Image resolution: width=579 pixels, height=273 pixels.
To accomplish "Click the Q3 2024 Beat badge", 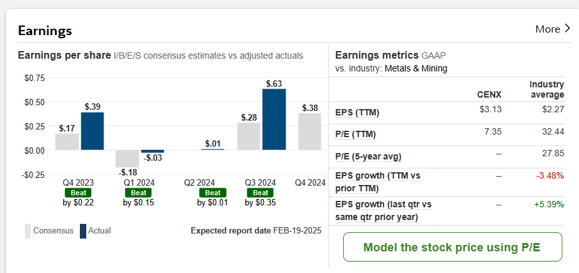I will 259,193.
